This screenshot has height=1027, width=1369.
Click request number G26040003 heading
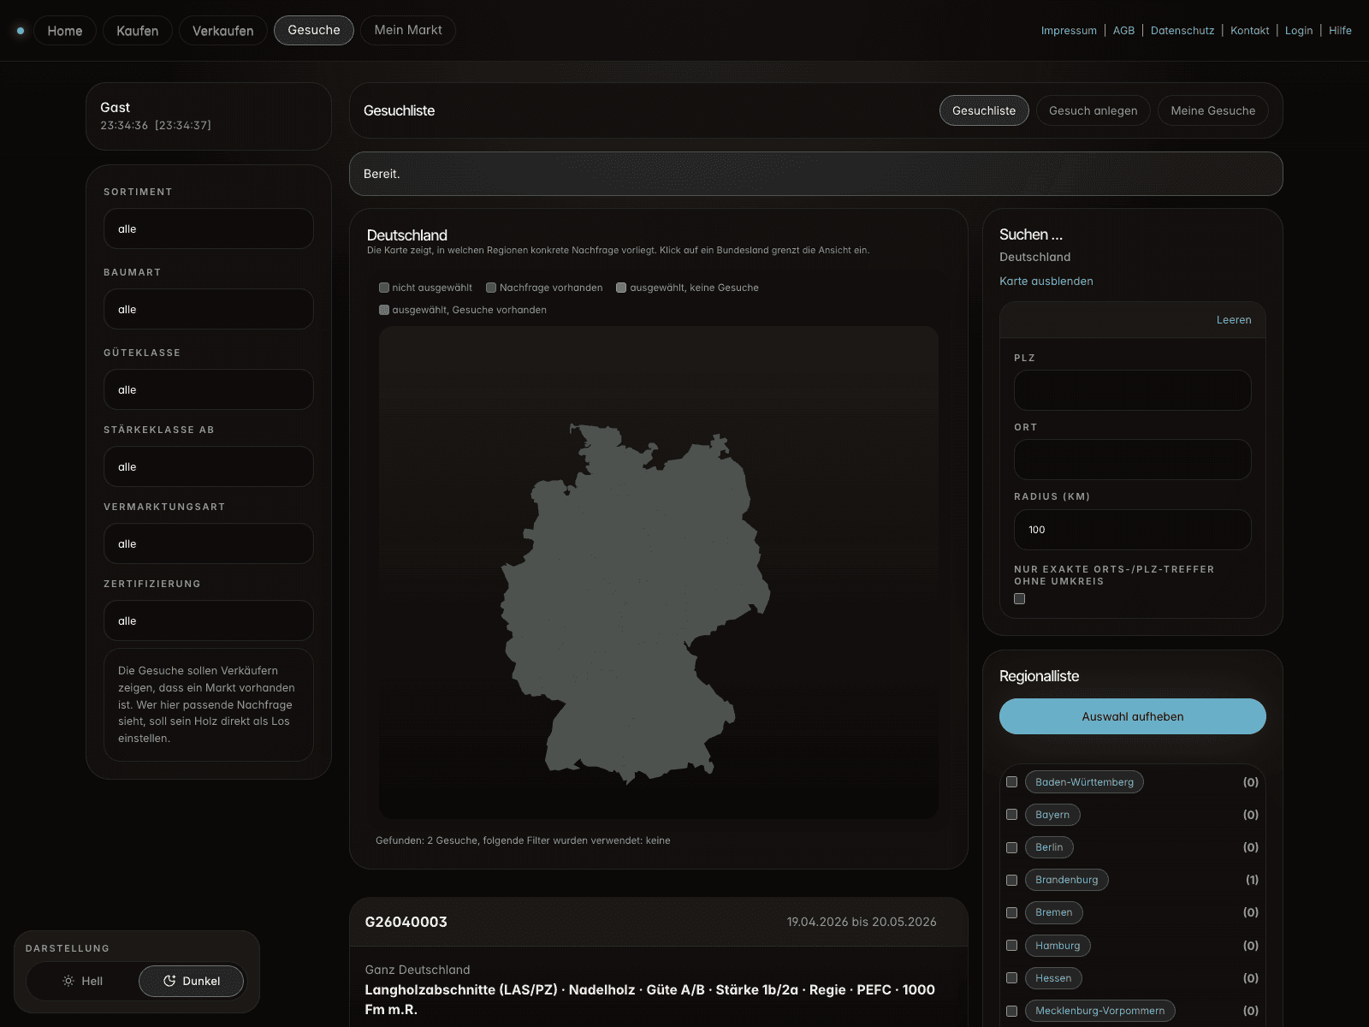click(x=406, y=922)
